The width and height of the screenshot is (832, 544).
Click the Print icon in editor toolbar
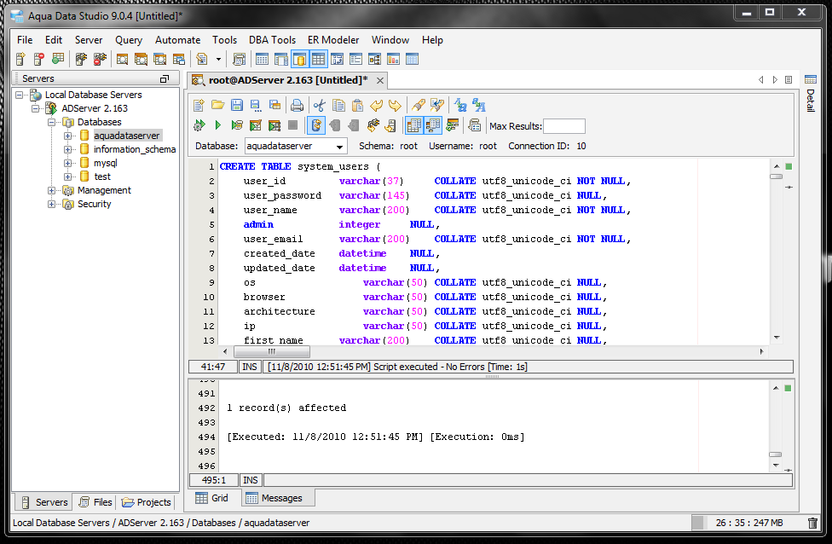click(x=297, y=106)
